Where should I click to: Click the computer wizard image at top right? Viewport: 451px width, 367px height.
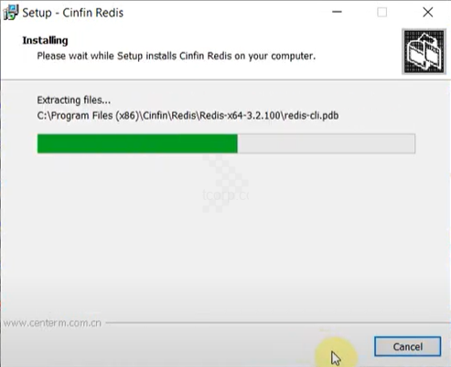point(424,51)
